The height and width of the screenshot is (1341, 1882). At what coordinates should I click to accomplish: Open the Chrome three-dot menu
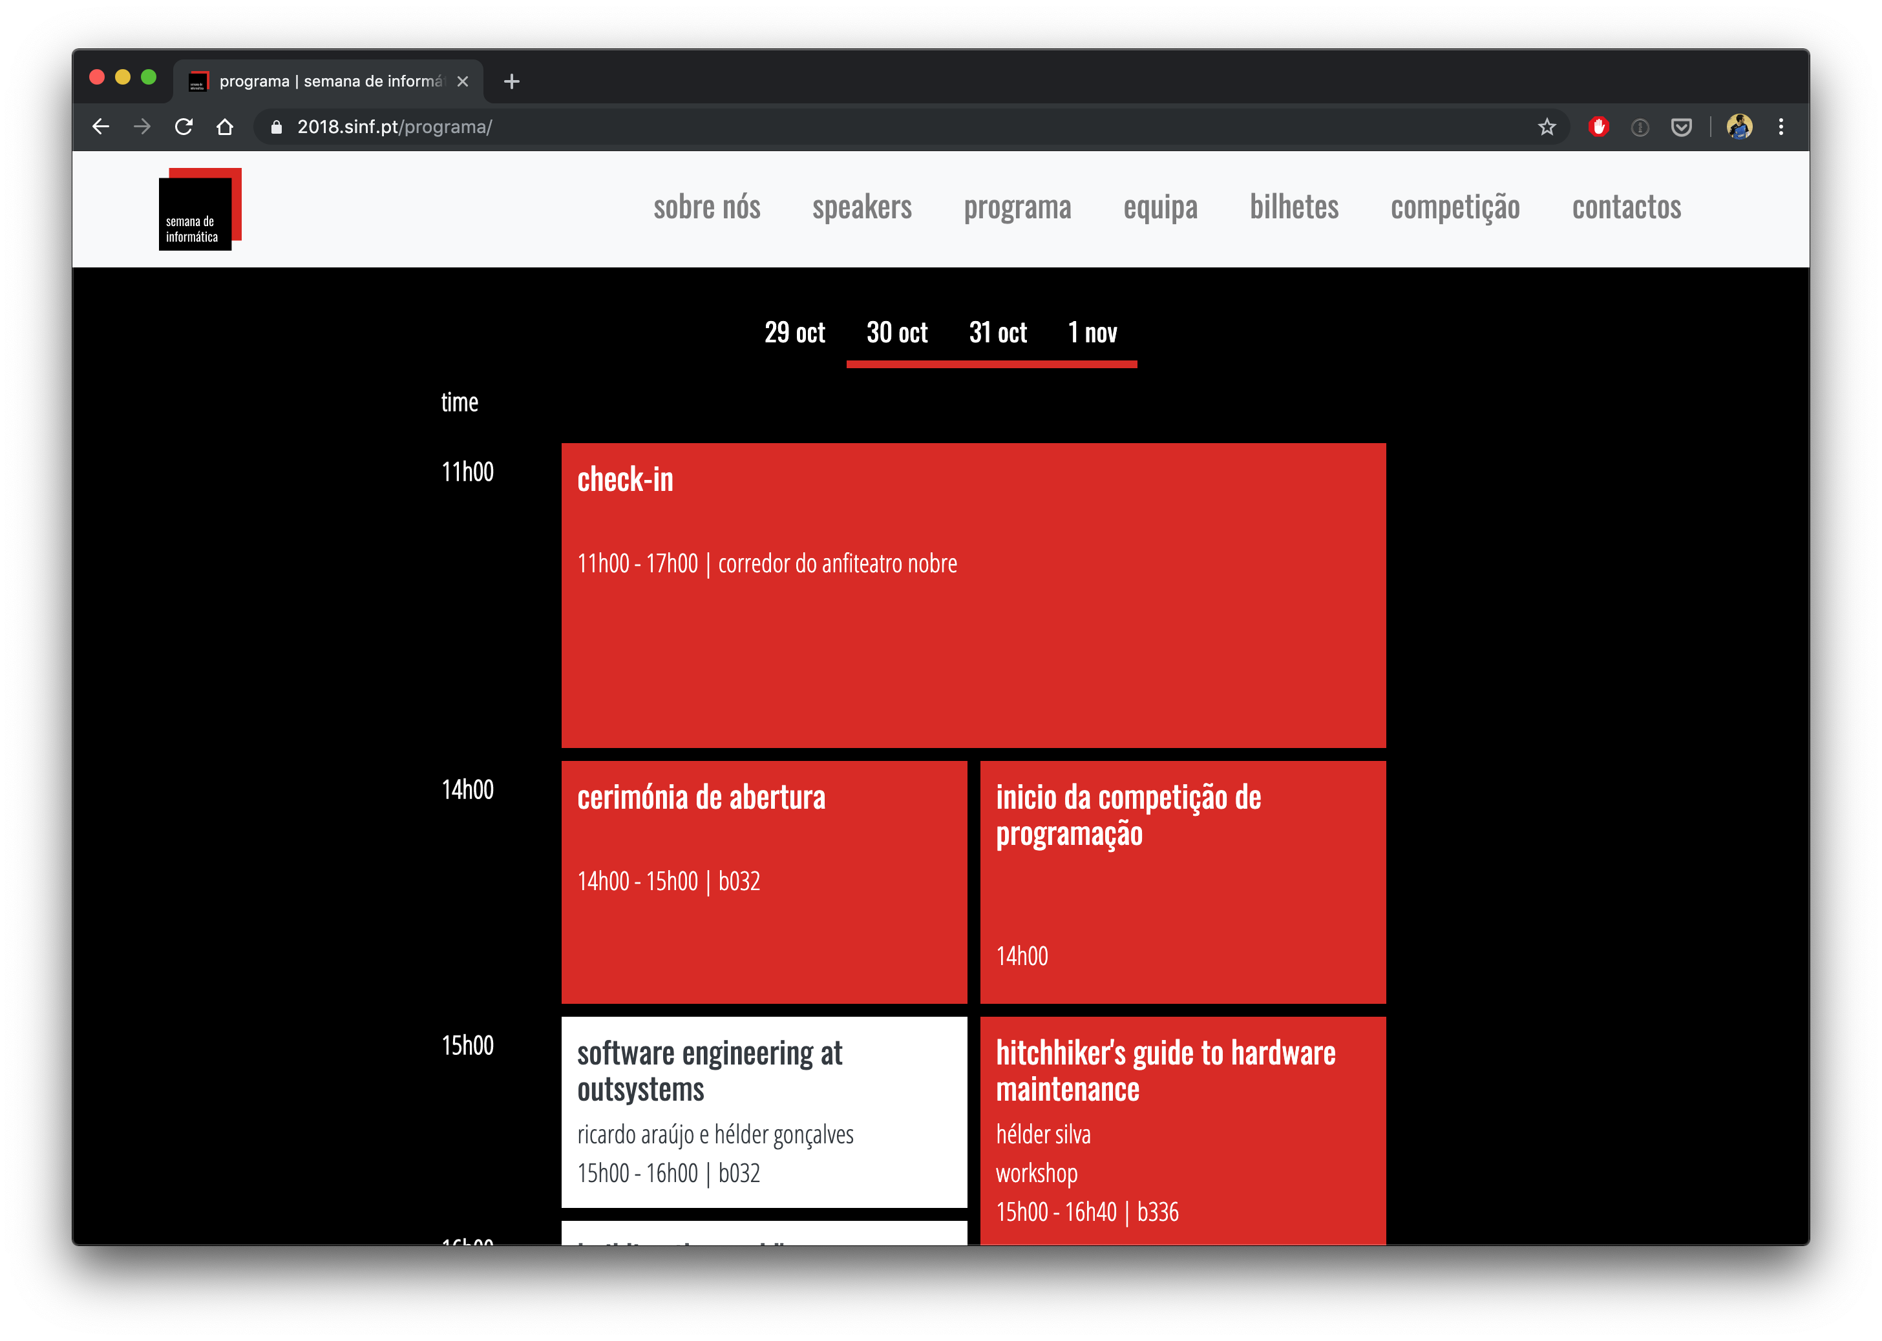point(1781,127)
